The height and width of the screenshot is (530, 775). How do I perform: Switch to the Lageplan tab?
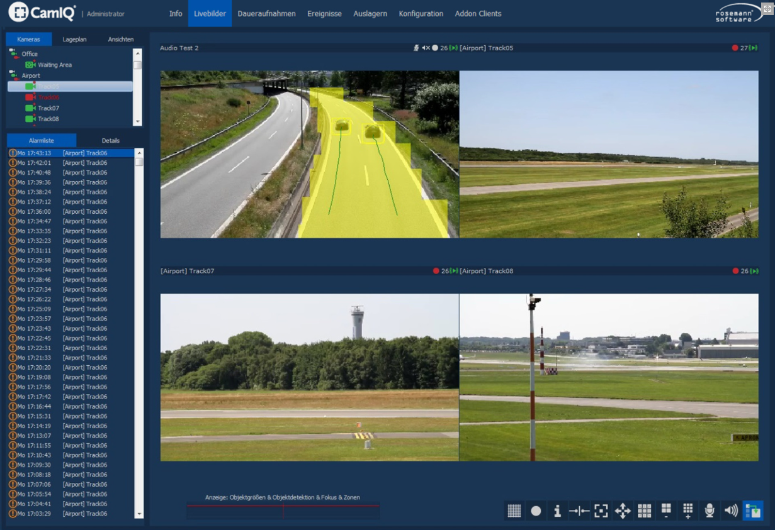click(75, 39)
